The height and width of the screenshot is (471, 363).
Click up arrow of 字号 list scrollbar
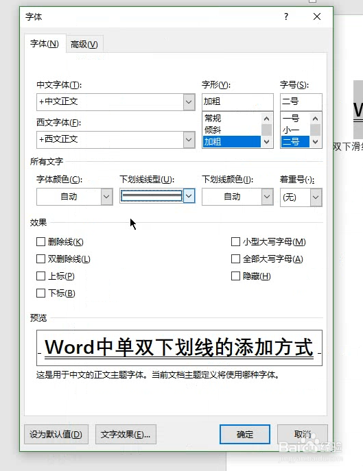[x=315, y=119]
